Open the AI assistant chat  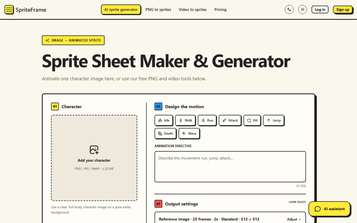(x=329, y=209)
